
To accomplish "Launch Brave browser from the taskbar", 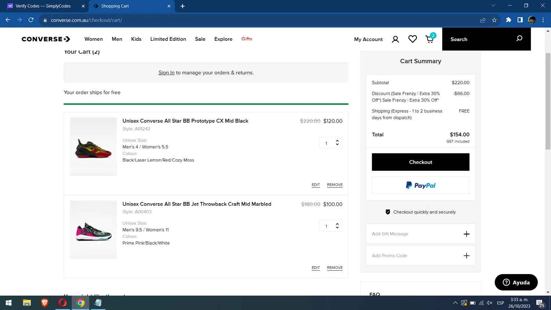I will point(45,303).
